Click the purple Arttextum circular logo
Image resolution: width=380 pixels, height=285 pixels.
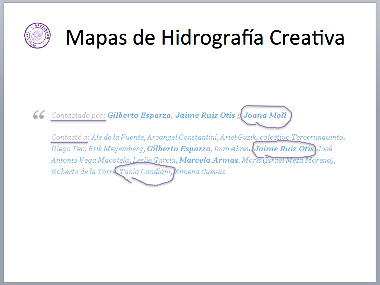click(x=37, y=36)
